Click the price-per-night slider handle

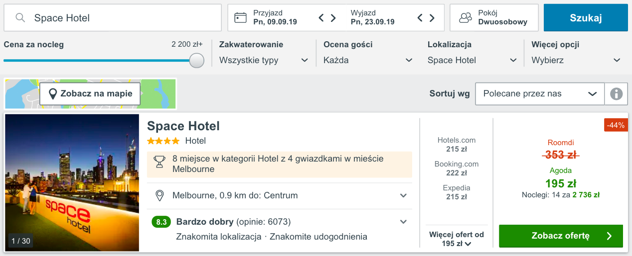(197, 61)
